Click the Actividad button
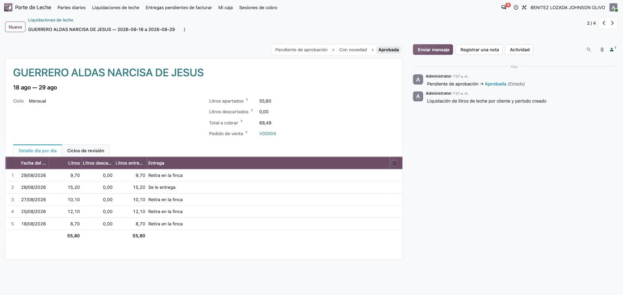 pos(520,50)
